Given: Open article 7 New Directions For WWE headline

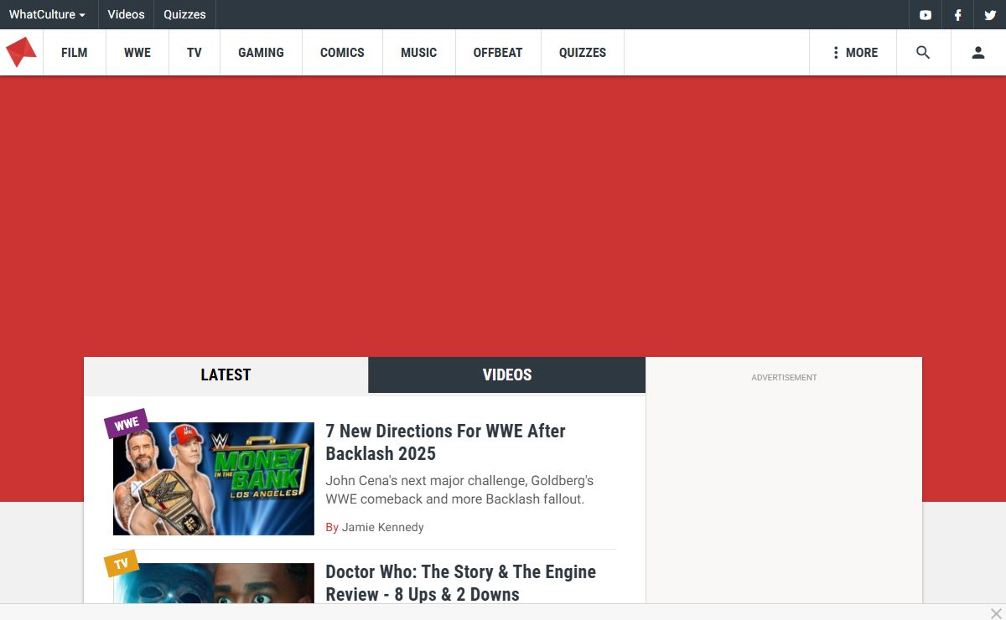Looking at the screenshot, I should [x=445, y=442].
